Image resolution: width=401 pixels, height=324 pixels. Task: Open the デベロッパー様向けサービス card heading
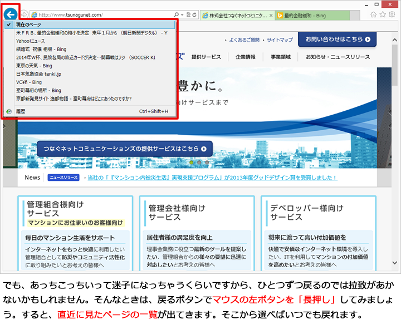pyautogui.click(x=307, y=212)
